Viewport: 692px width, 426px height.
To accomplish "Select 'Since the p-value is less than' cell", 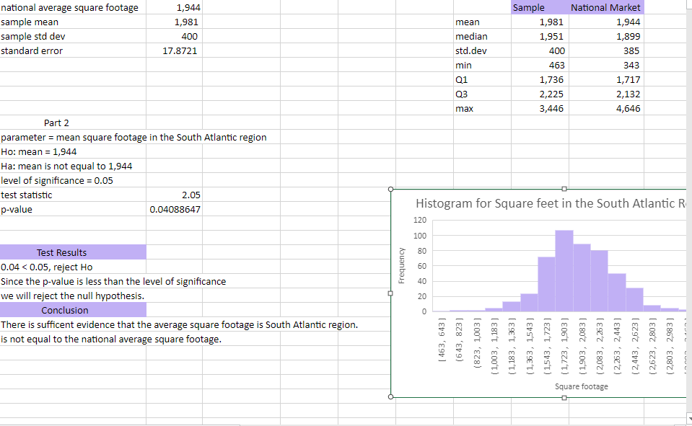I will point(113,281).
